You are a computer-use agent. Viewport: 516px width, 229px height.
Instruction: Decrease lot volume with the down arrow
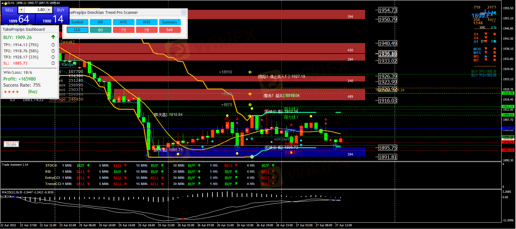point(21,10)
